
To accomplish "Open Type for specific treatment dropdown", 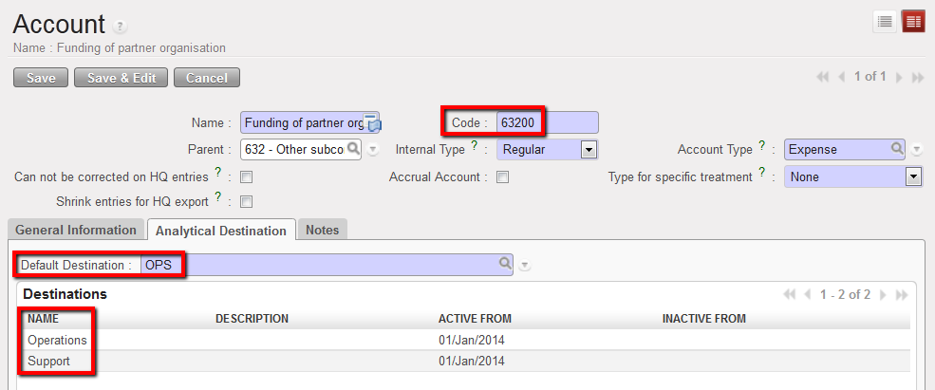I will point(913,176).
